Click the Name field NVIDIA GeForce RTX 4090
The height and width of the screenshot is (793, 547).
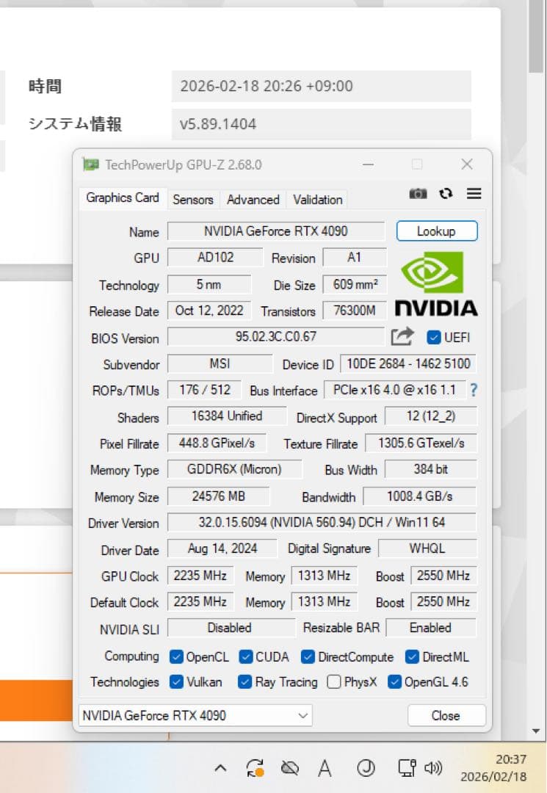pos(276,231)
